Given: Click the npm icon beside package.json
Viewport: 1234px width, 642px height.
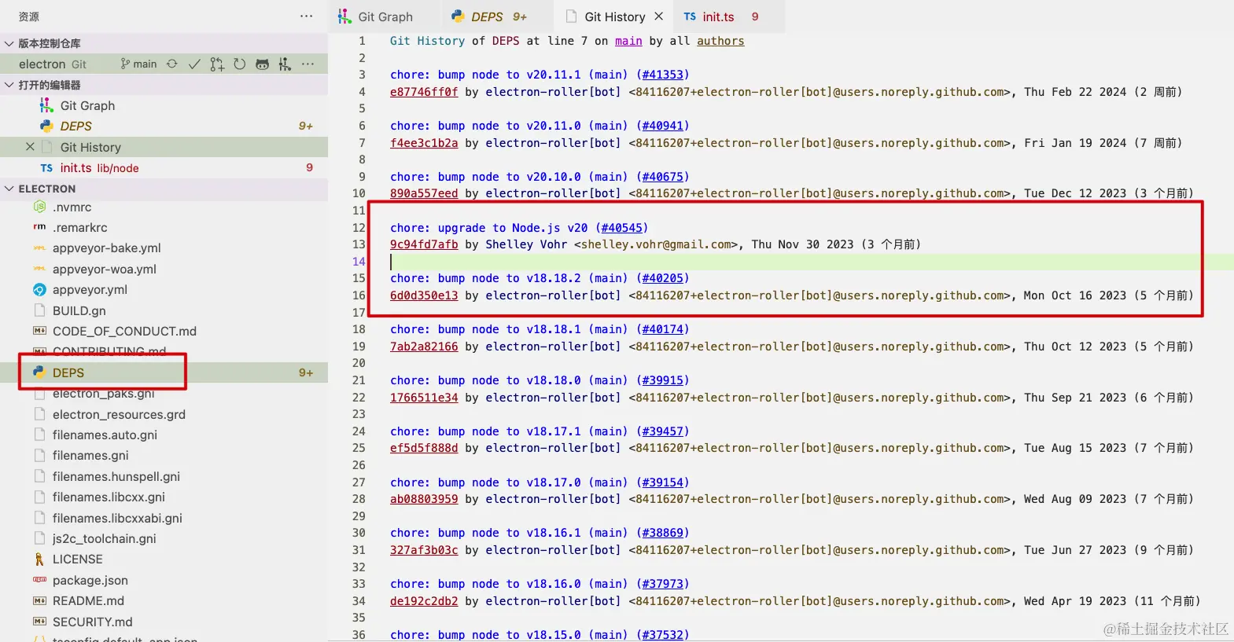Looking at the screenshot, I should point(39,580).
